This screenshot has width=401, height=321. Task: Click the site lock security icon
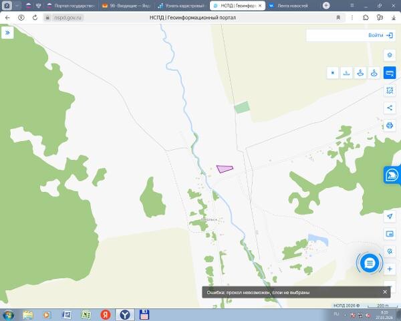click(47, 17)
